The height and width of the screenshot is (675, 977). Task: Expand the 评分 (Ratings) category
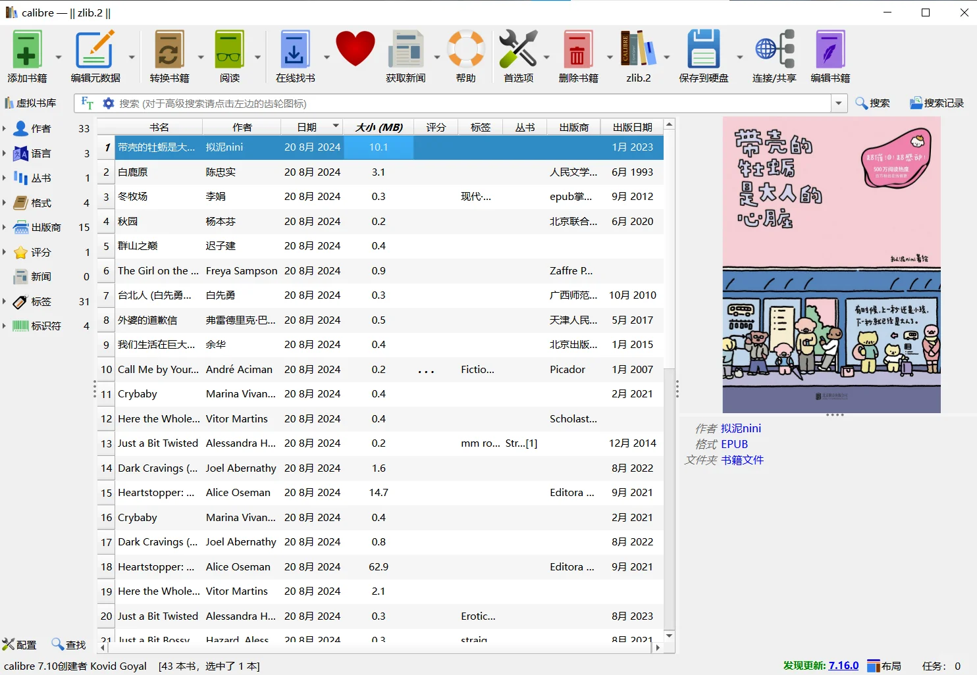4,252
